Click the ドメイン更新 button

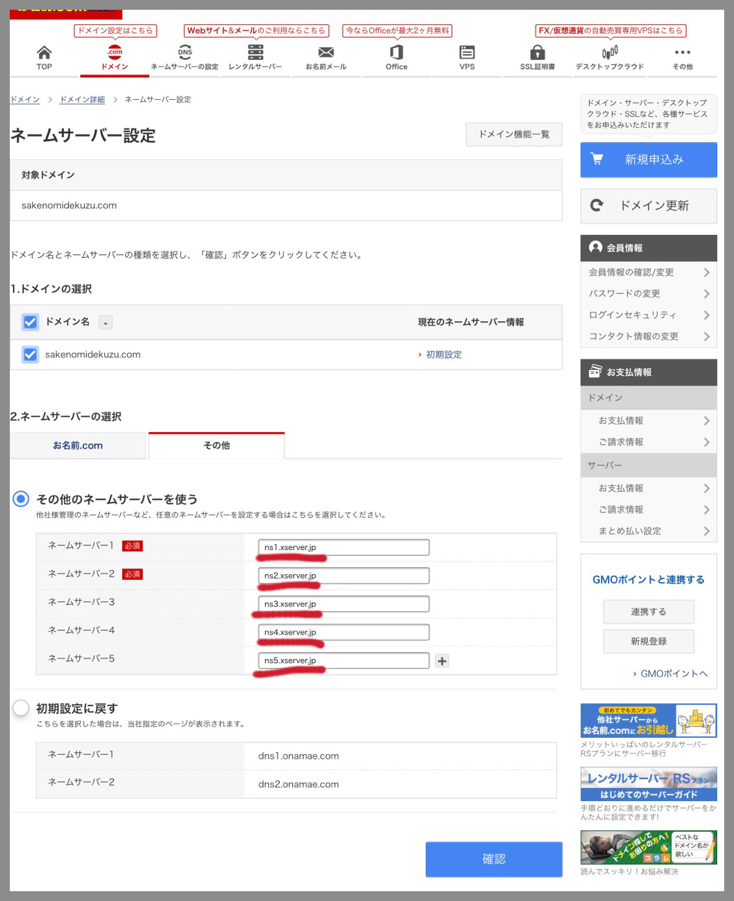tap(649, 206)
